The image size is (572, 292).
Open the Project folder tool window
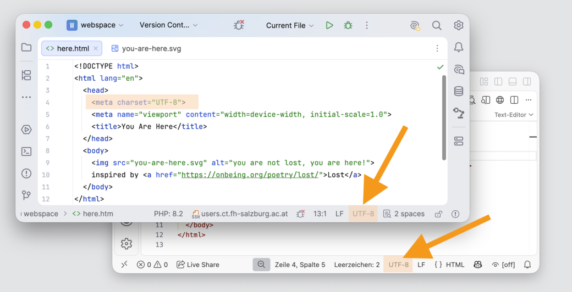(26, 47)
